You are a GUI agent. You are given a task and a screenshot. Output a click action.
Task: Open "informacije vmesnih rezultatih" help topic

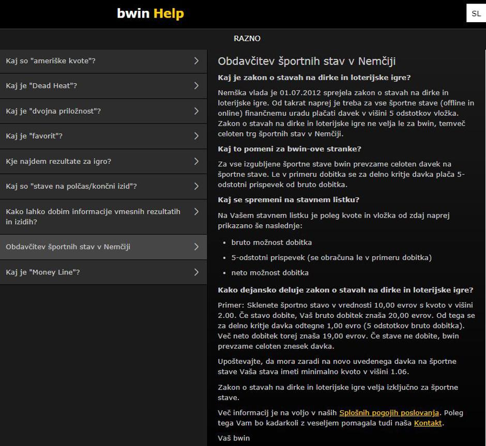[93, 217]
